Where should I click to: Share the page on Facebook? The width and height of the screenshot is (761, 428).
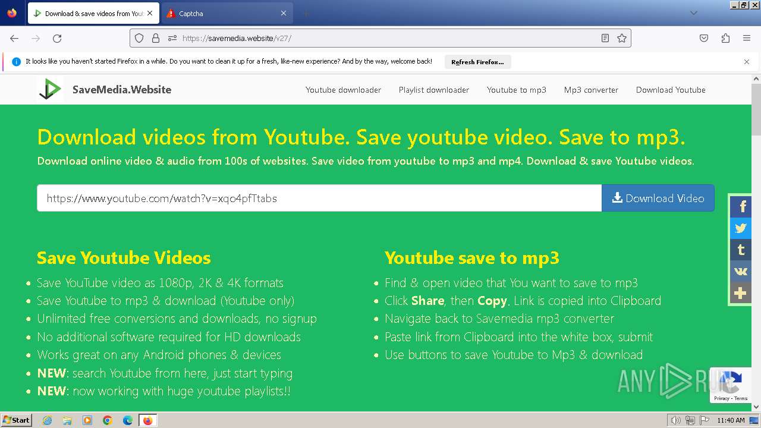[741, 207]
